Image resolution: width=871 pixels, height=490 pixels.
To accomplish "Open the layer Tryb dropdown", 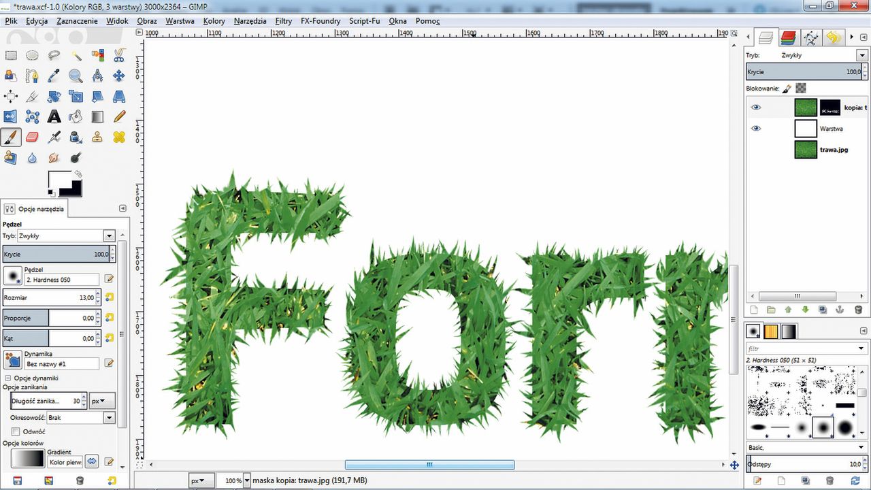I will point(861,55).
